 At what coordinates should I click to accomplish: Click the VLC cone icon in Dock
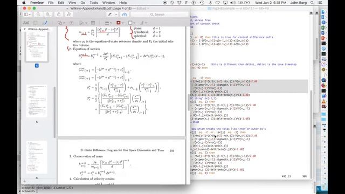323,101
